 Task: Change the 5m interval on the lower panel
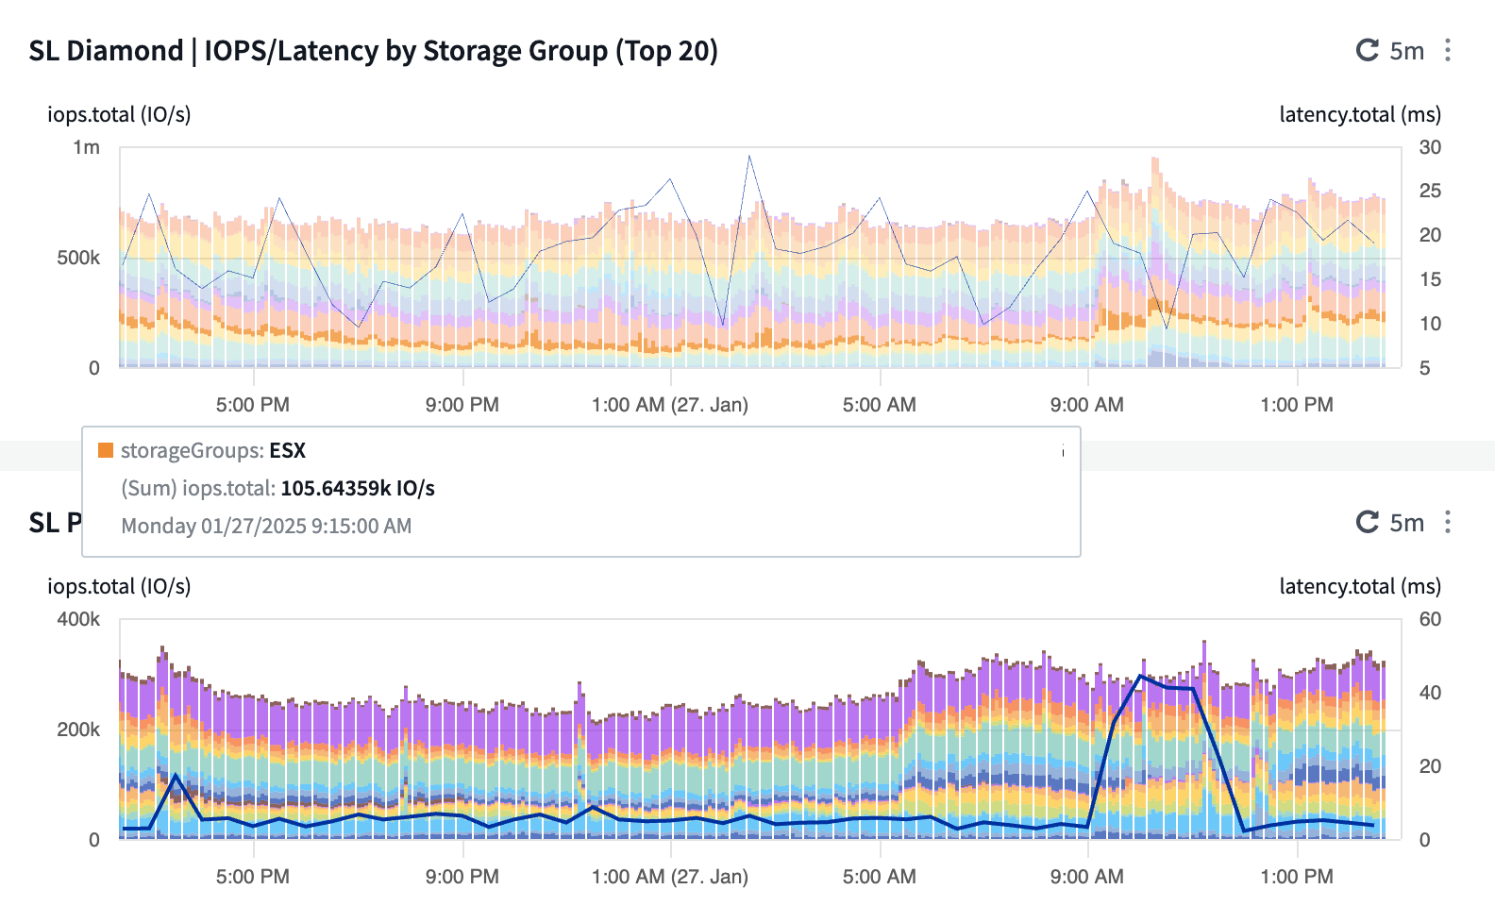[x=1407, y=523]
